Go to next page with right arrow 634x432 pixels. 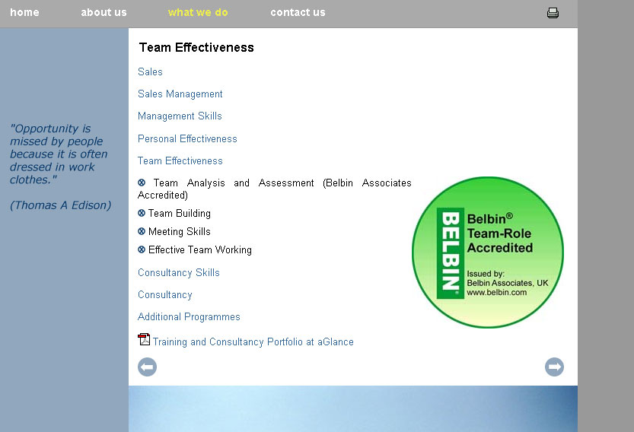click(554, 367)
